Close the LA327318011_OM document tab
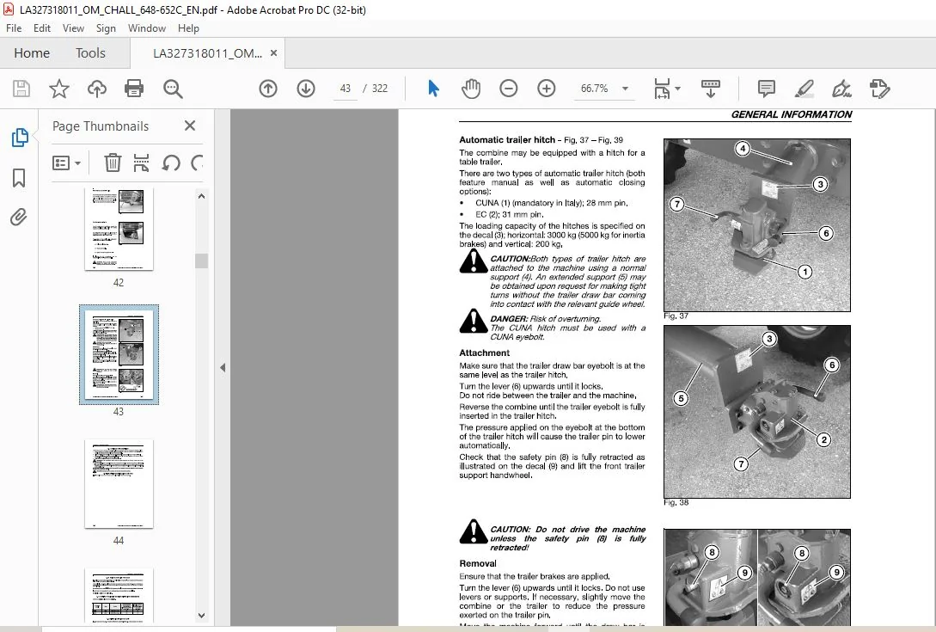936x632 pixels. (x=273, y=52)
